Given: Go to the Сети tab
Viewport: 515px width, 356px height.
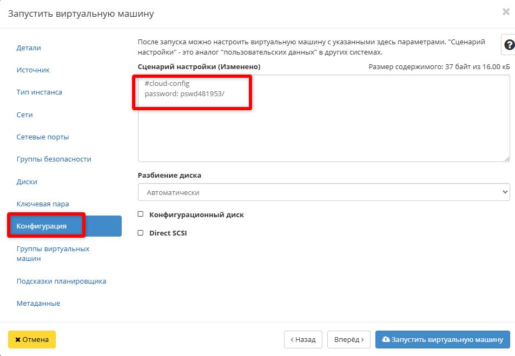Looking at the screenshot, I should pos(24,115).
